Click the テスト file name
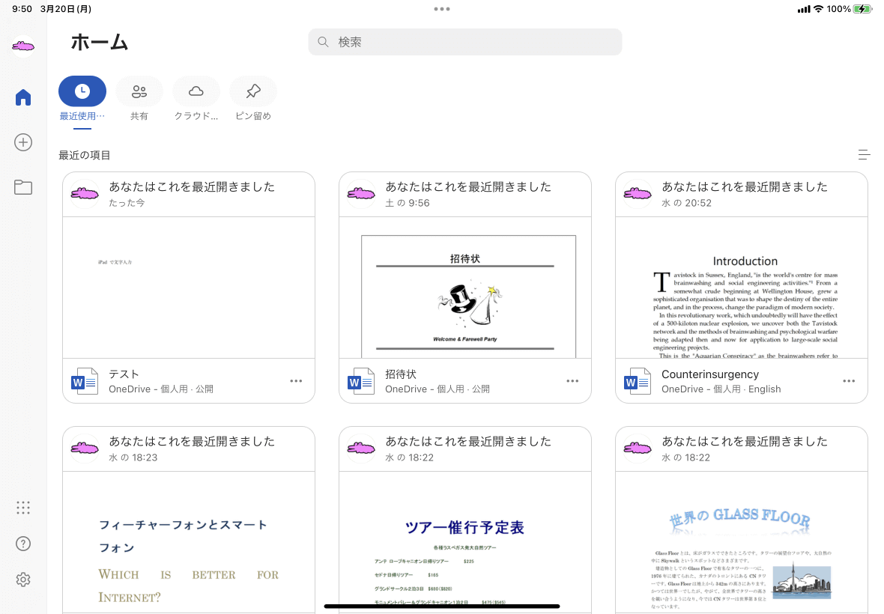This screenshot has height=614, width=884. pos(124,374)
